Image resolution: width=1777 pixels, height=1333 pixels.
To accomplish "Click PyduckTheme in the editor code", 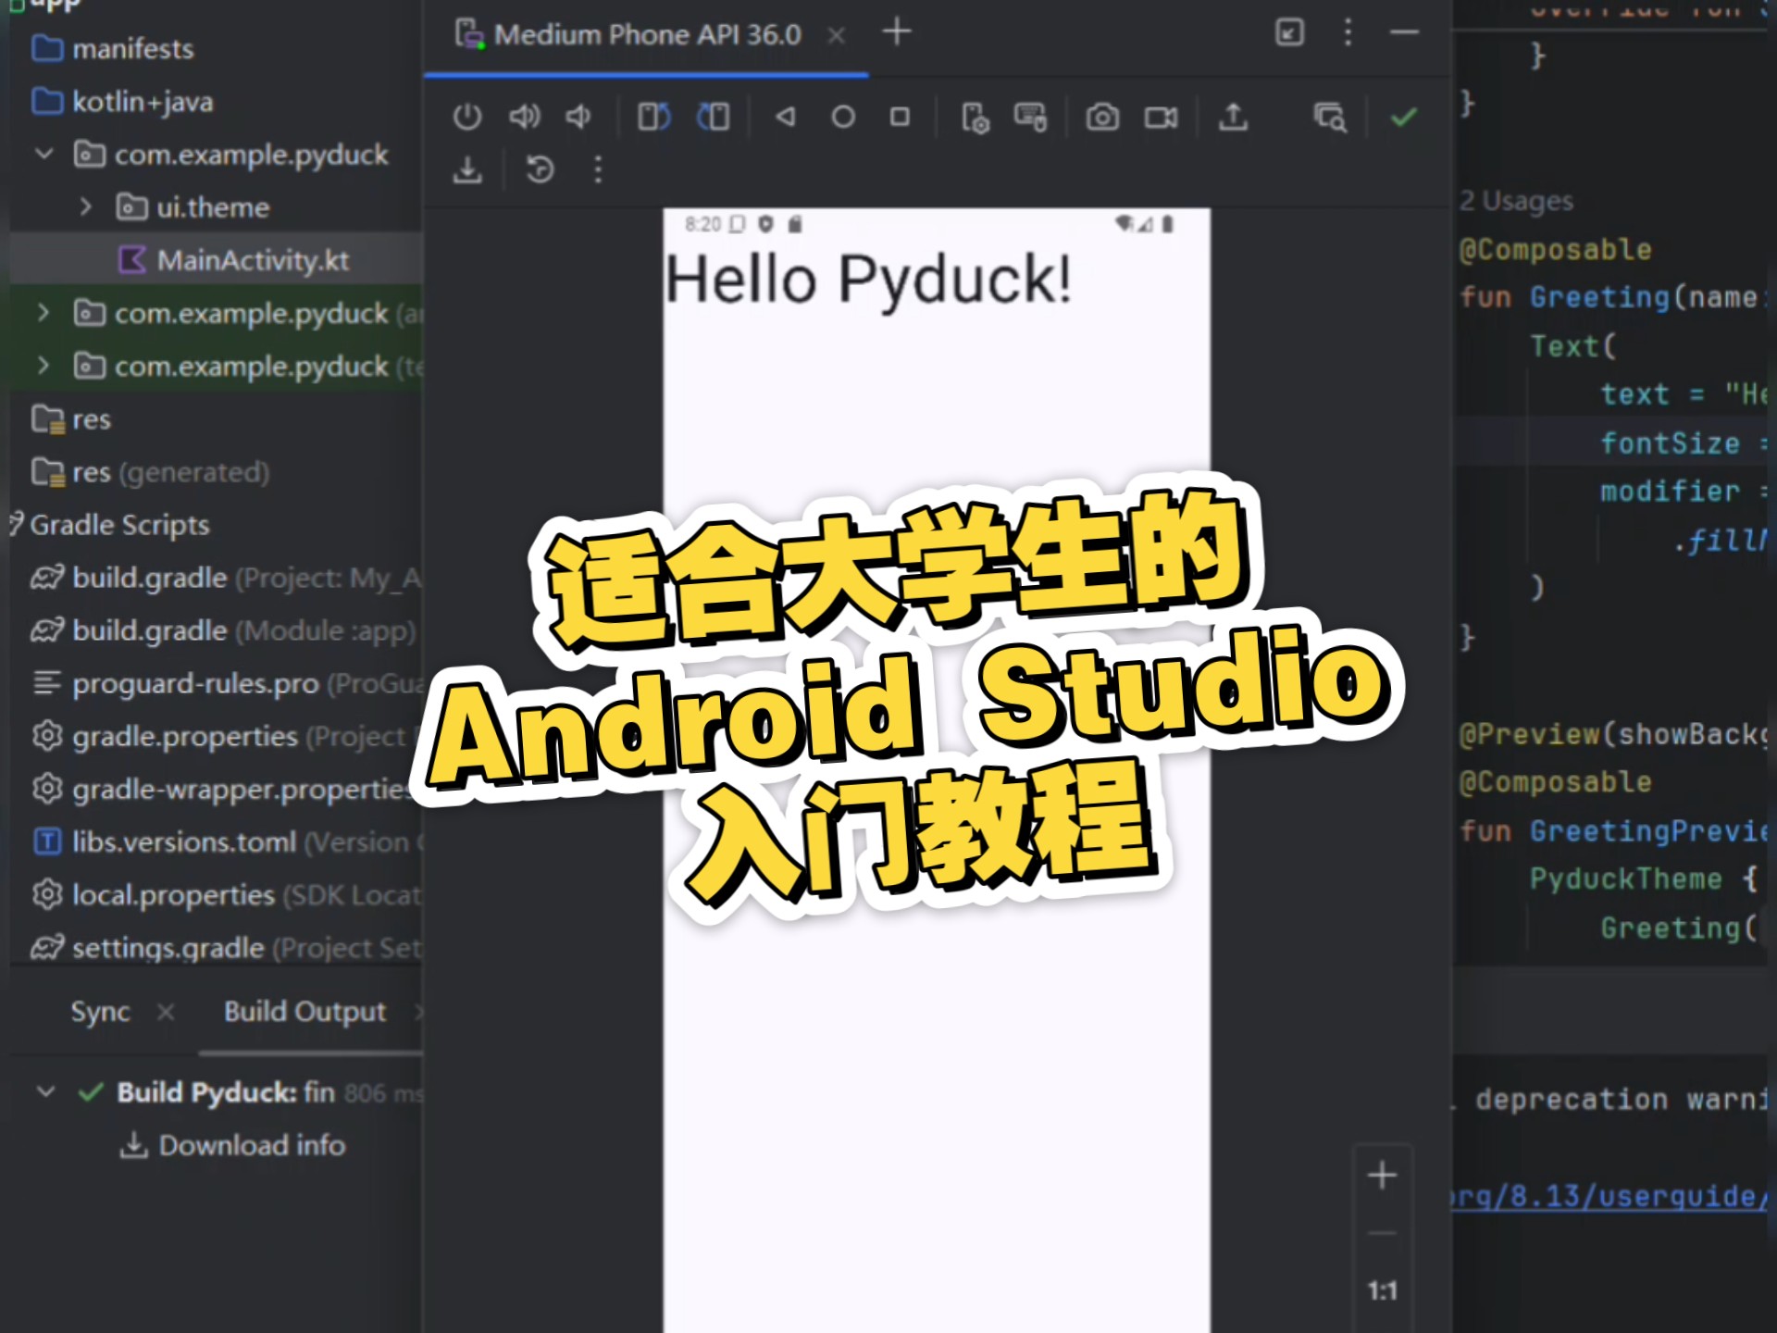I will [x=1625, y=878].
